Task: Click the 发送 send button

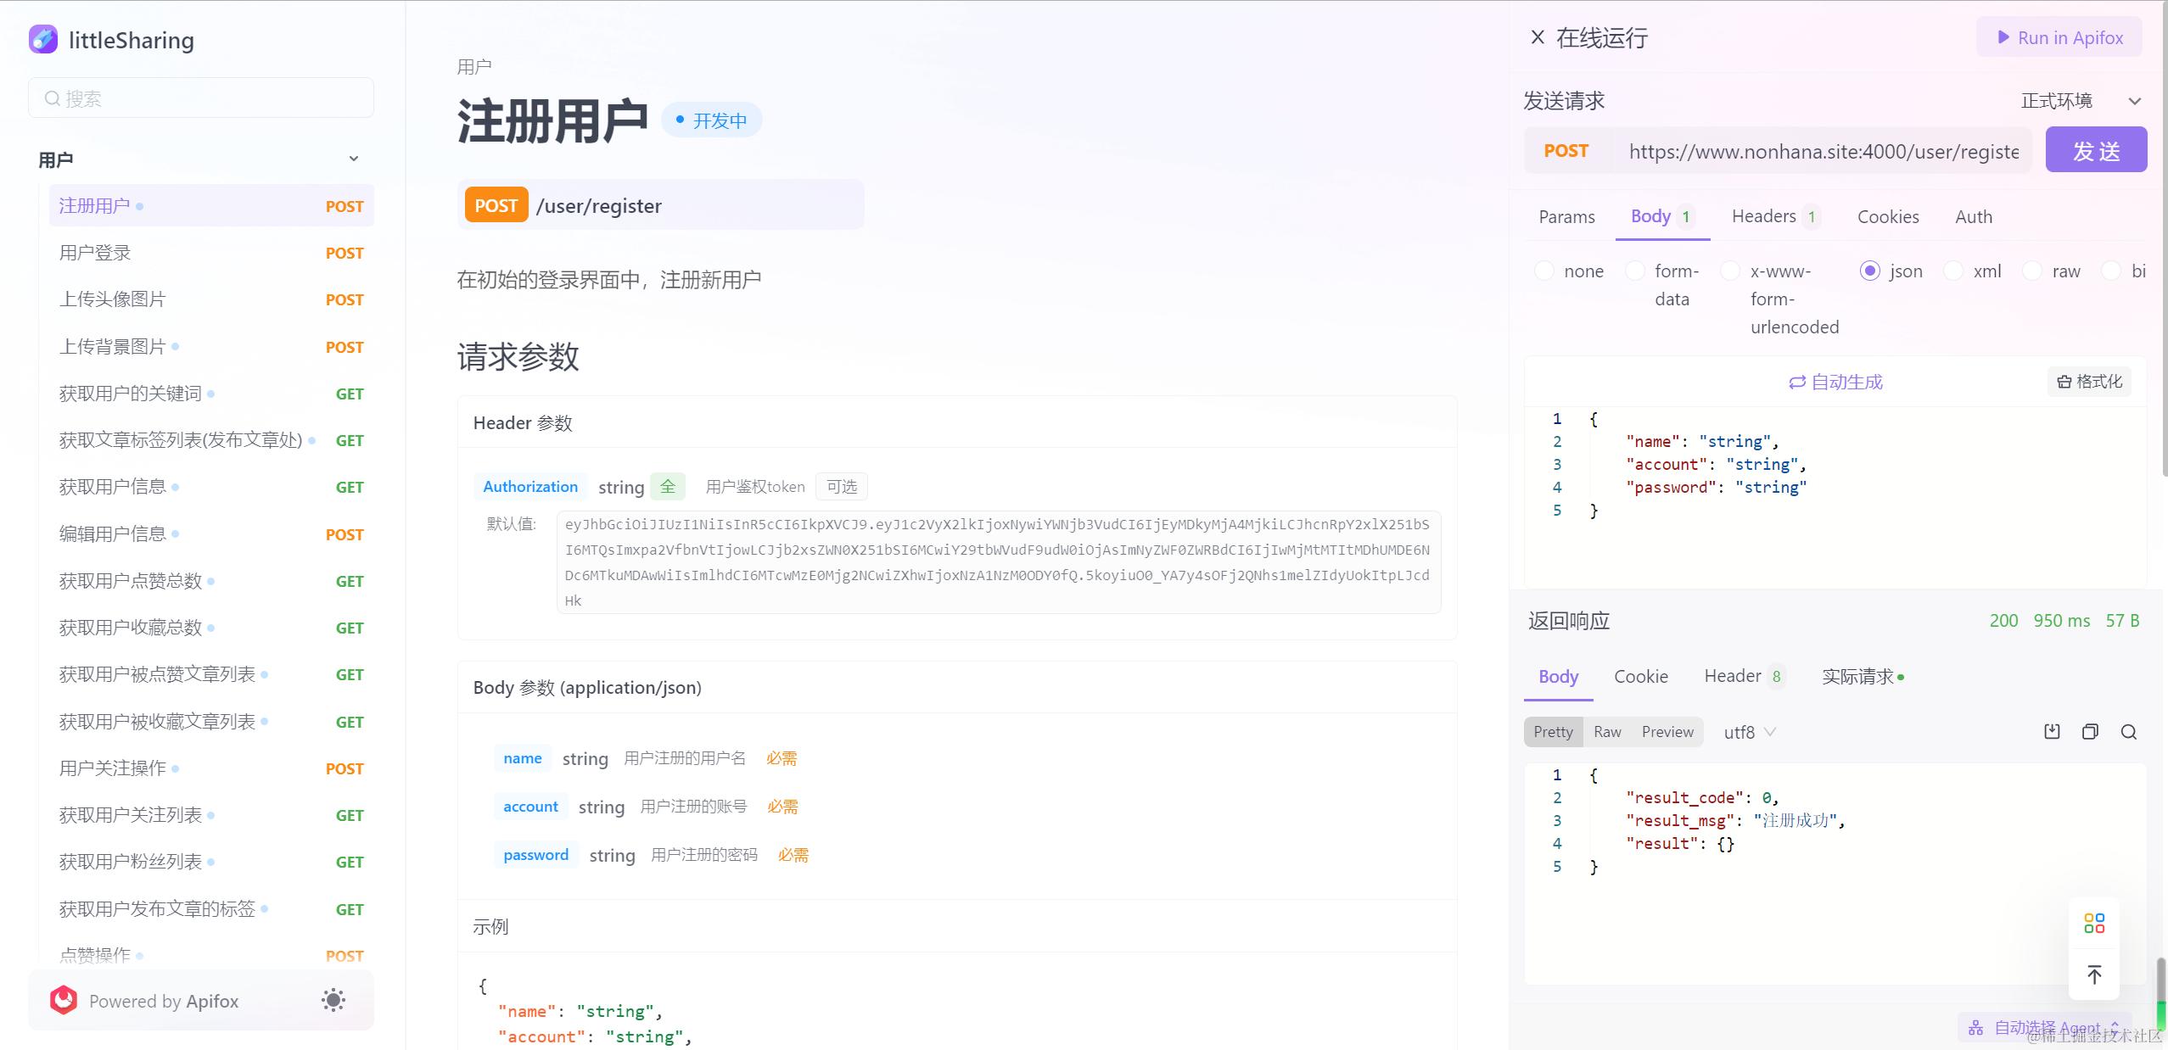Action: tap(2096, 149)
